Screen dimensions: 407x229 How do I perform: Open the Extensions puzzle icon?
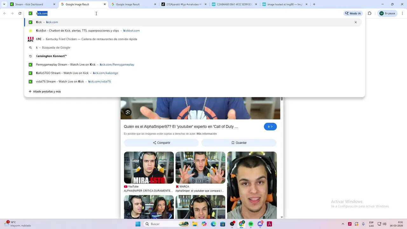pyautogui.click(x=369, y=13)
